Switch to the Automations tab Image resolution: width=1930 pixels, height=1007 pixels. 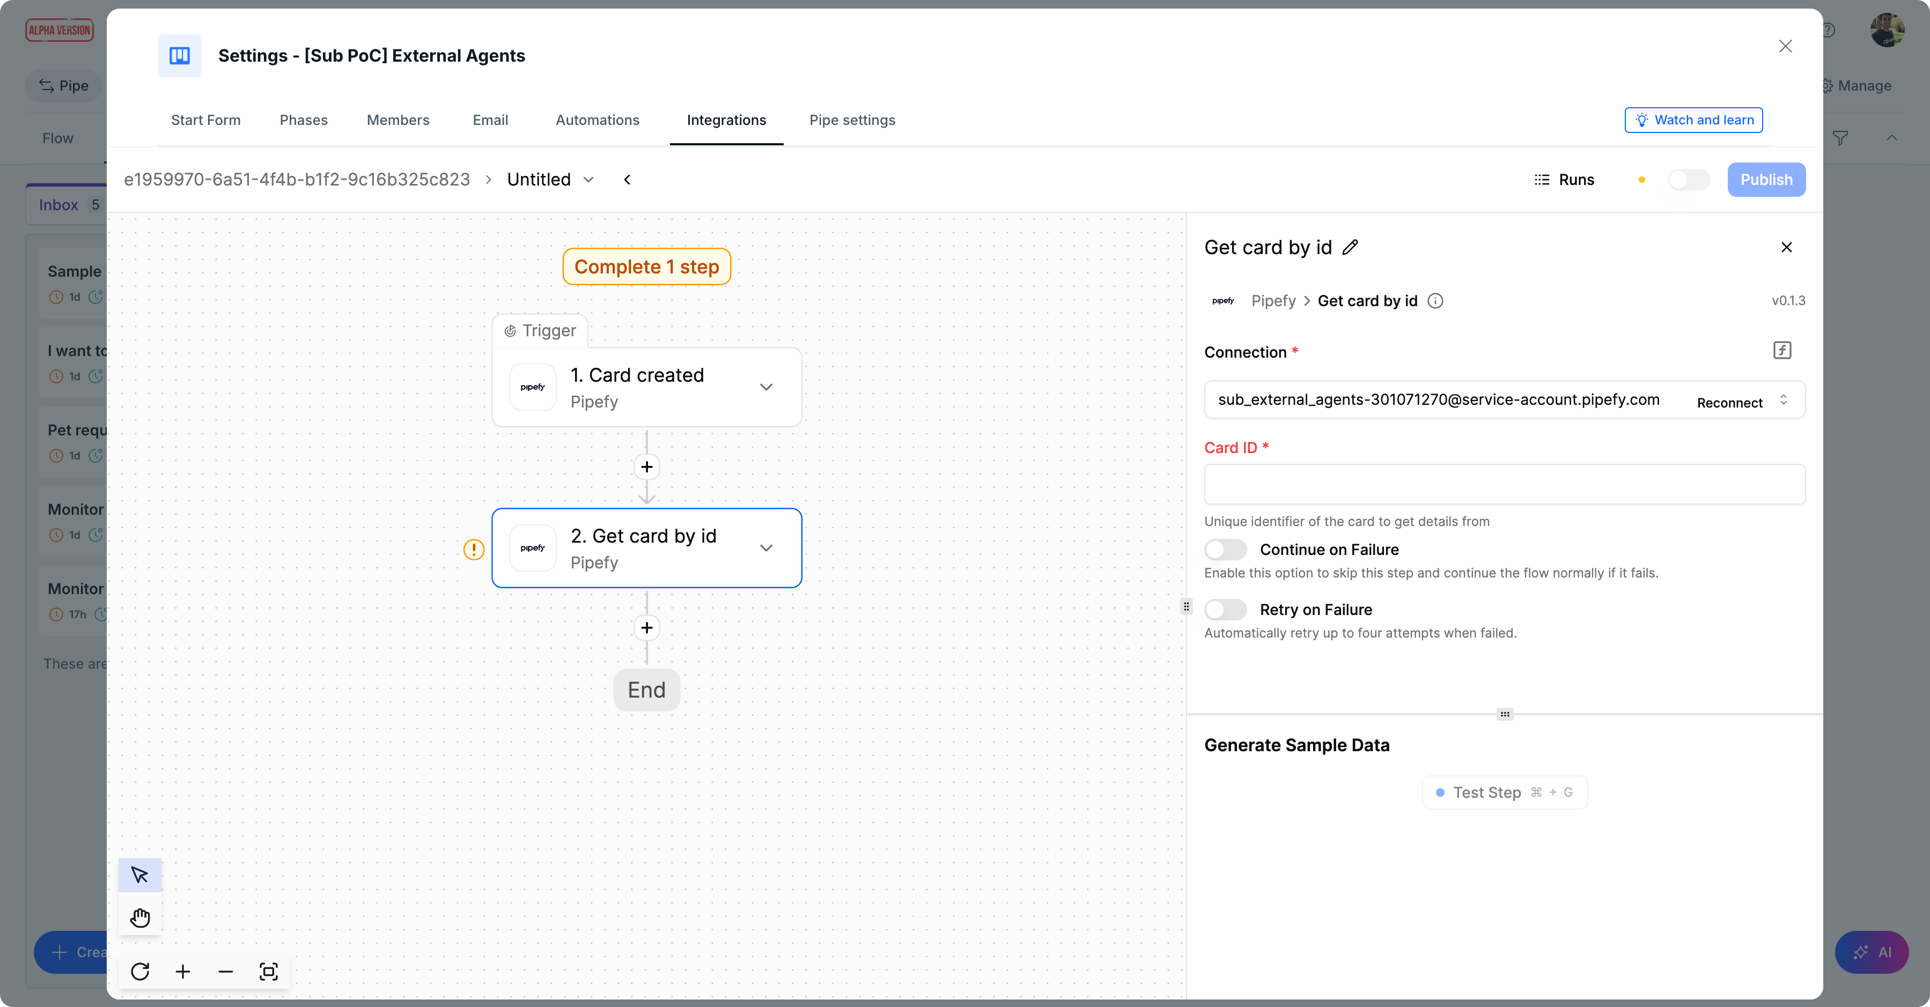pyautogui.click(x=597, y=120)
